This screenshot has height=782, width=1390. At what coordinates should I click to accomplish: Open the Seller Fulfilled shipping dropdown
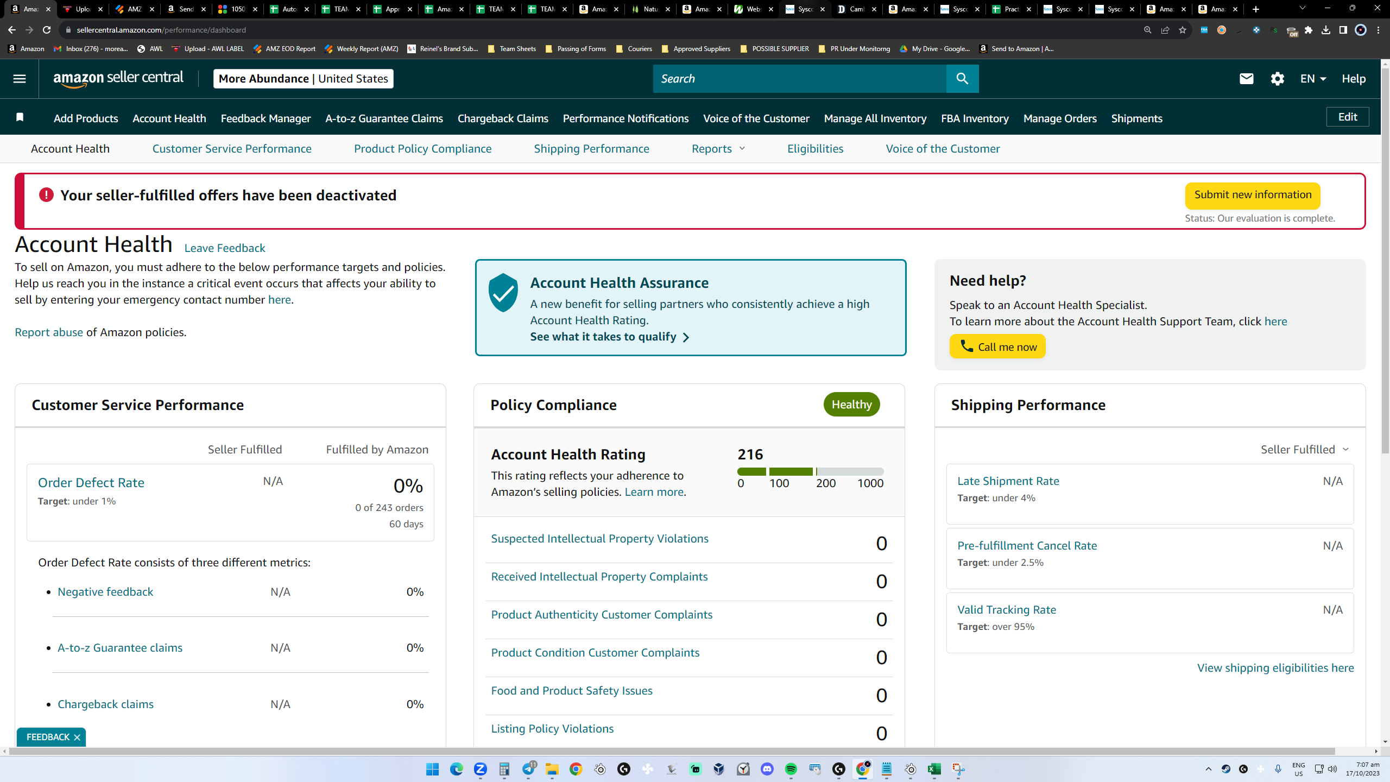[x=1305, y=450]
